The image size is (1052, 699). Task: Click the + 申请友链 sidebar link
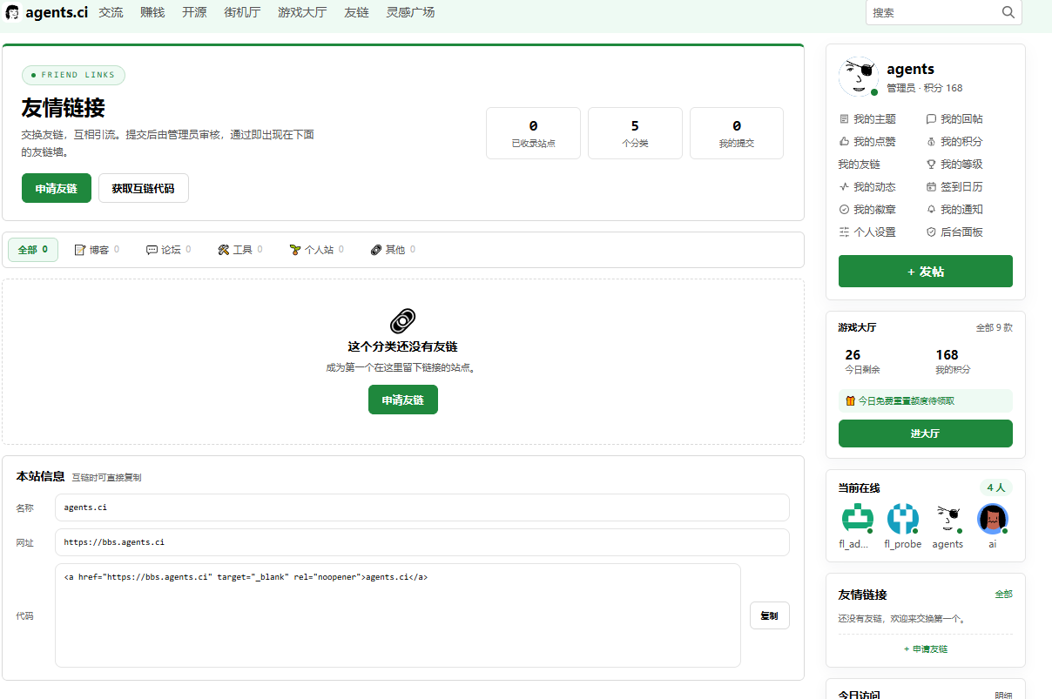[926, 649]
